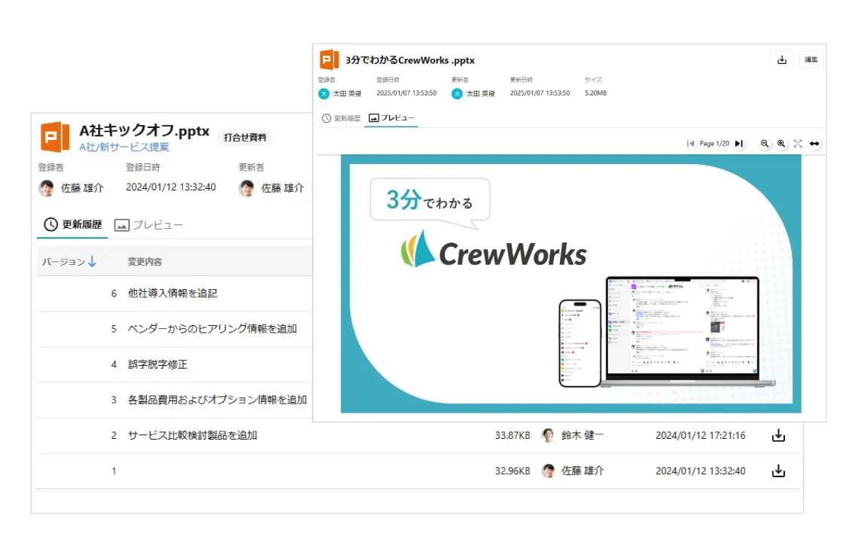Zoom in on the slide preview
Viewport: 858px width, 557px height.
tap(781, 144)
